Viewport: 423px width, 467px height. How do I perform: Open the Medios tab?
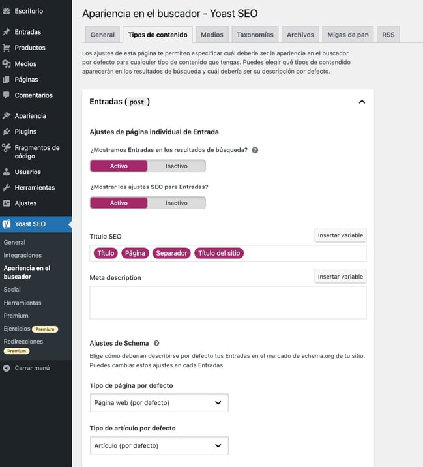pyautogui.click(x=212, y=35)
